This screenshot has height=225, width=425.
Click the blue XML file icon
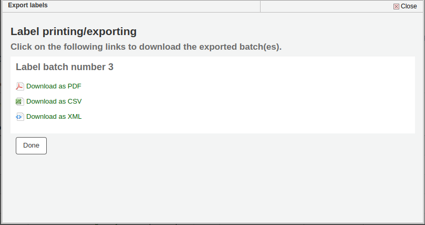coord(19,117)
